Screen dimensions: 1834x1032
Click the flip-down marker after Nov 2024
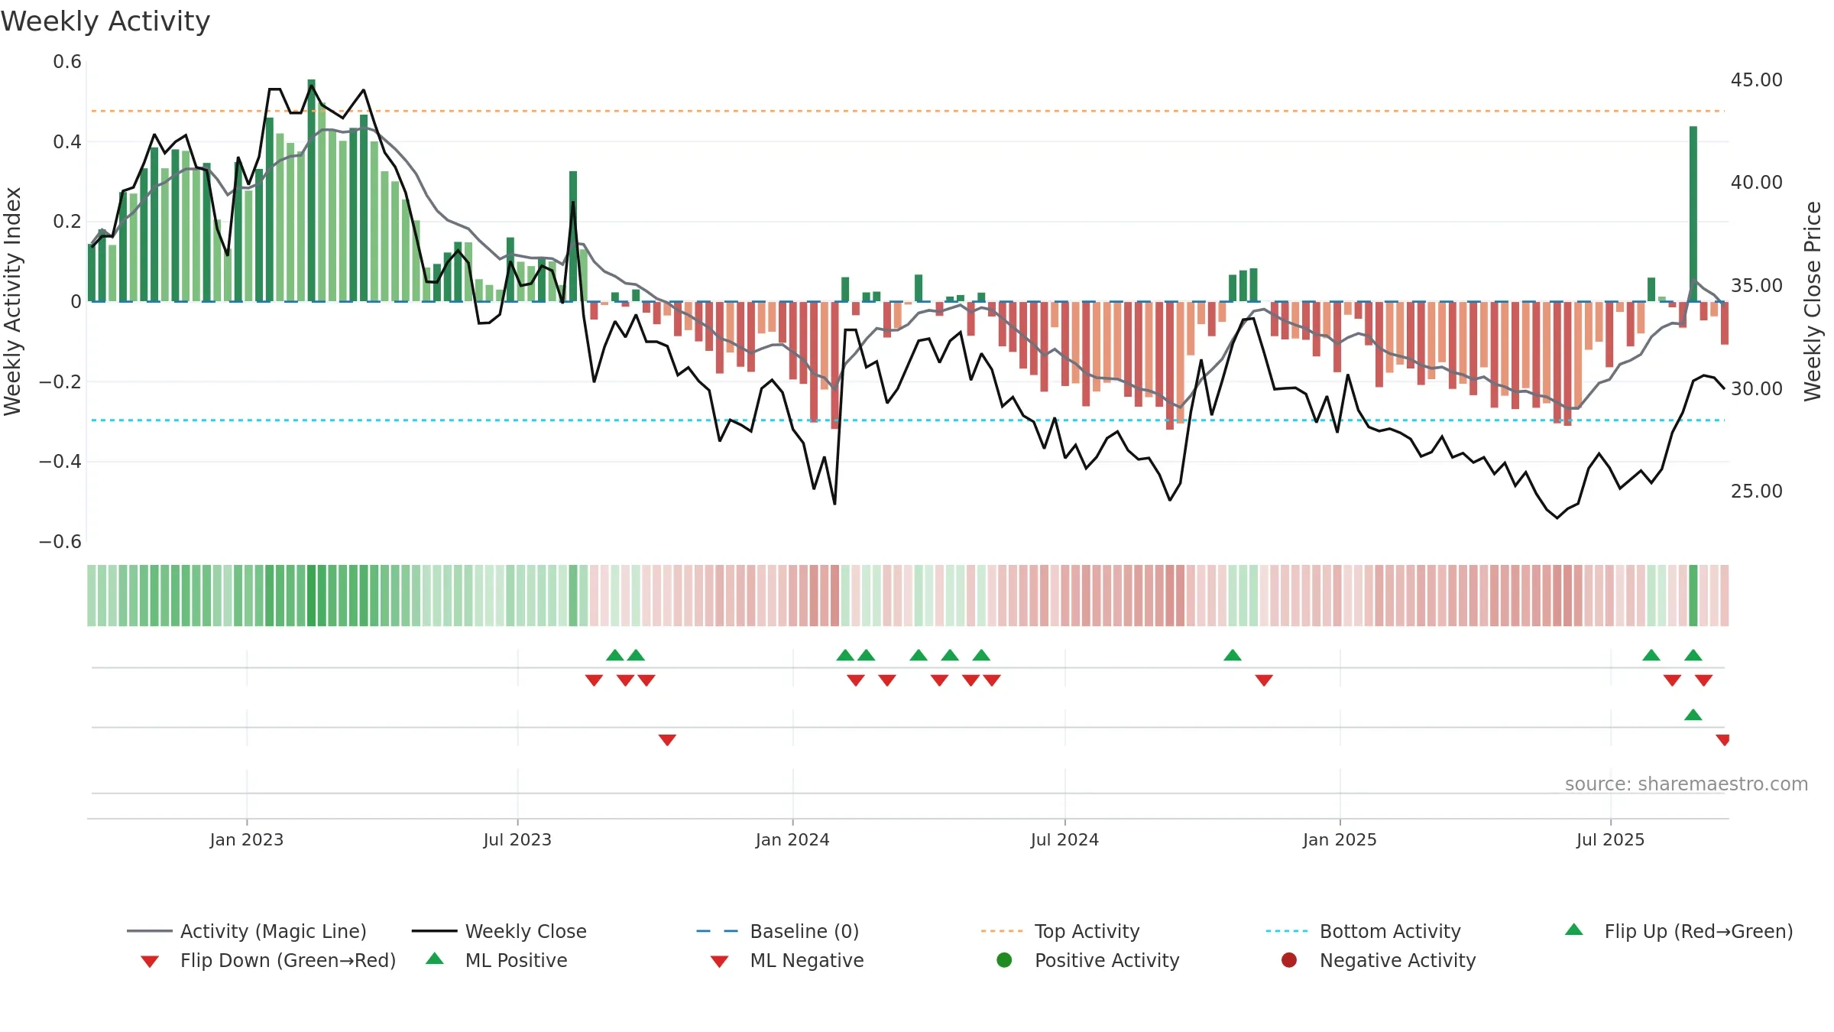tap(1264, 680)
